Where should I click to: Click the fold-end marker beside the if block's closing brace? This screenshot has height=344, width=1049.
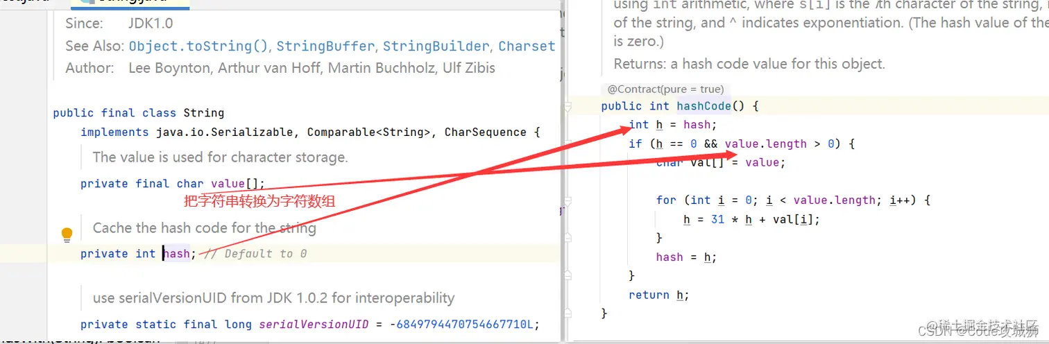568,275
